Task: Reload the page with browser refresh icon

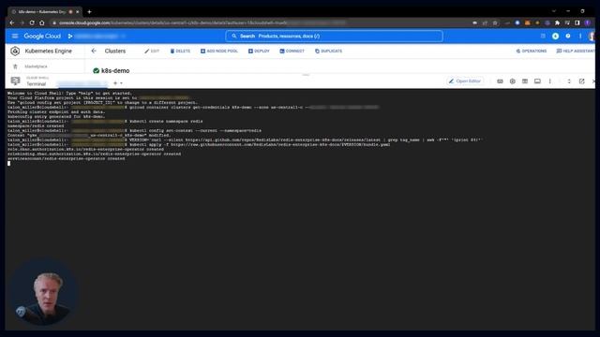Action: click(x=32, y=22)
